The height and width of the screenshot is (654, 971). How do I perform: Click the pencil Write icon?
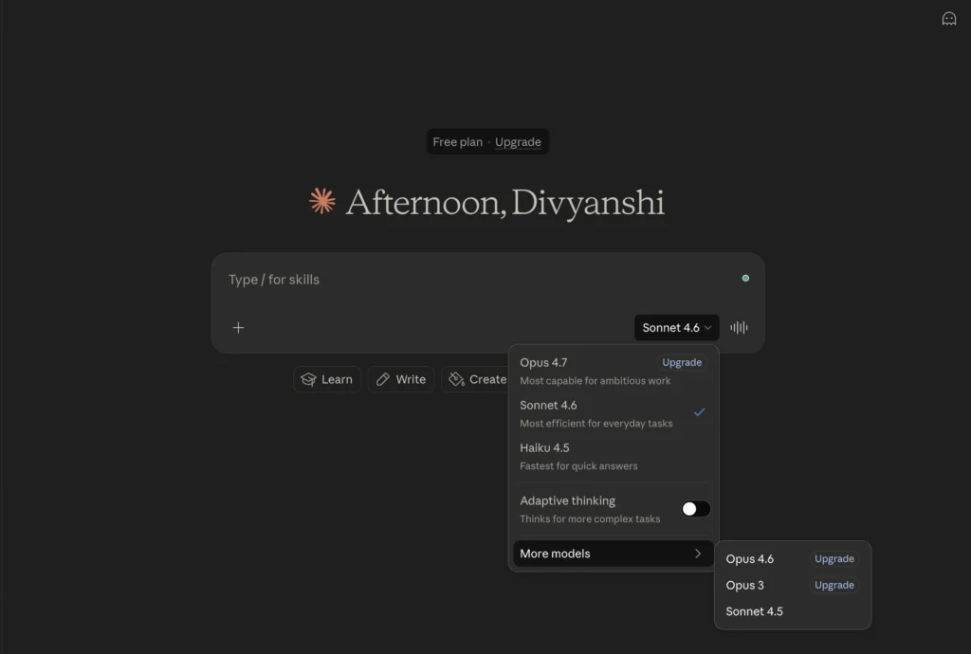pos(383,379)
